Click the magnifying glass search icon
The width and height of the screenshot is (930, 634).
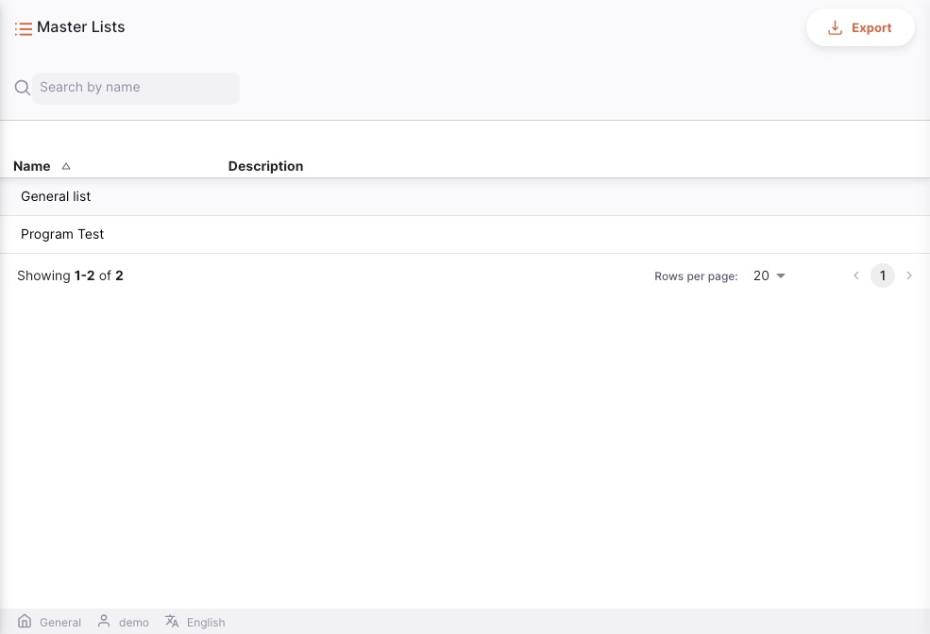pyautogui.click(x=23, y=88)
